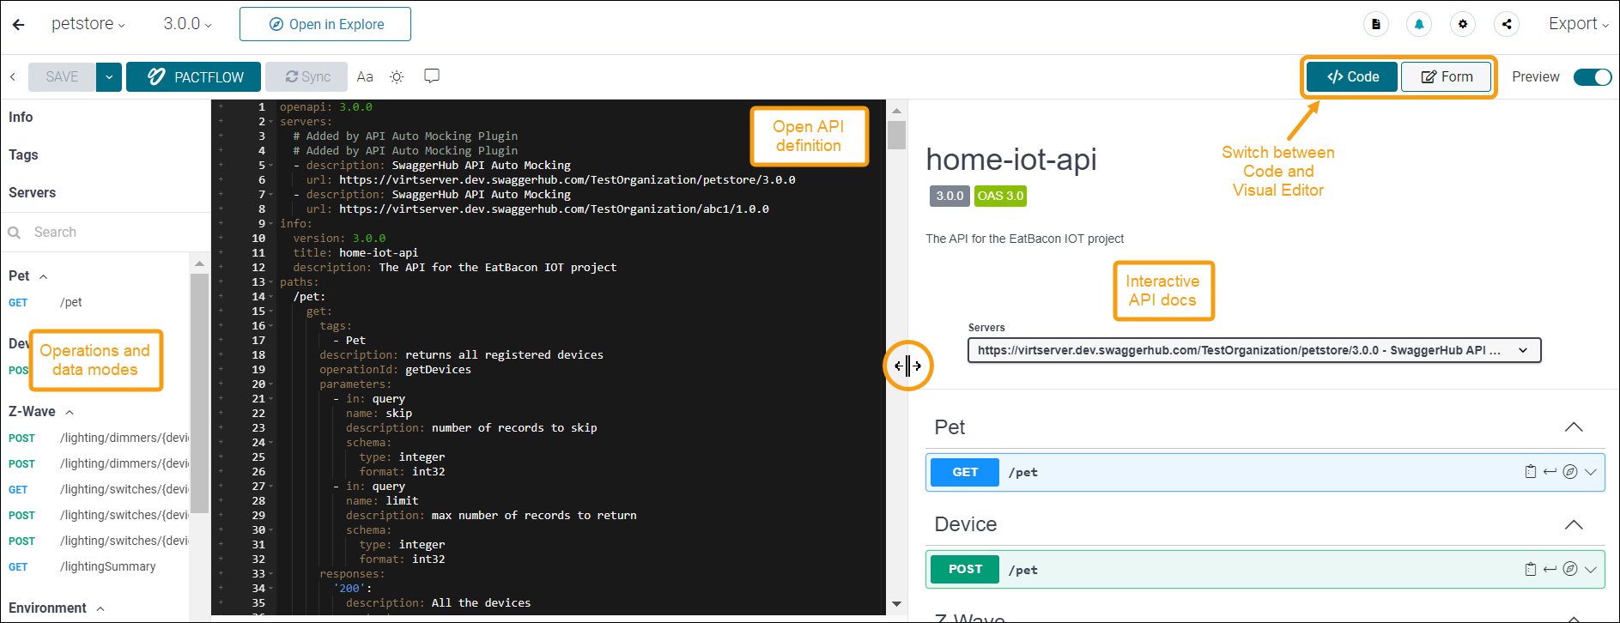Open the Servers URL dropdown
The width and height of the screenshot is (1620, 623).
click(1254, 350)
